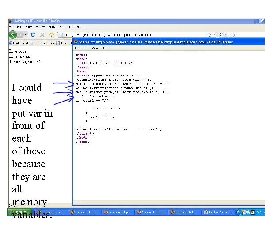Open View menu in Looking at IF window
Screen dimensions: 265x226
coord(29,27)
